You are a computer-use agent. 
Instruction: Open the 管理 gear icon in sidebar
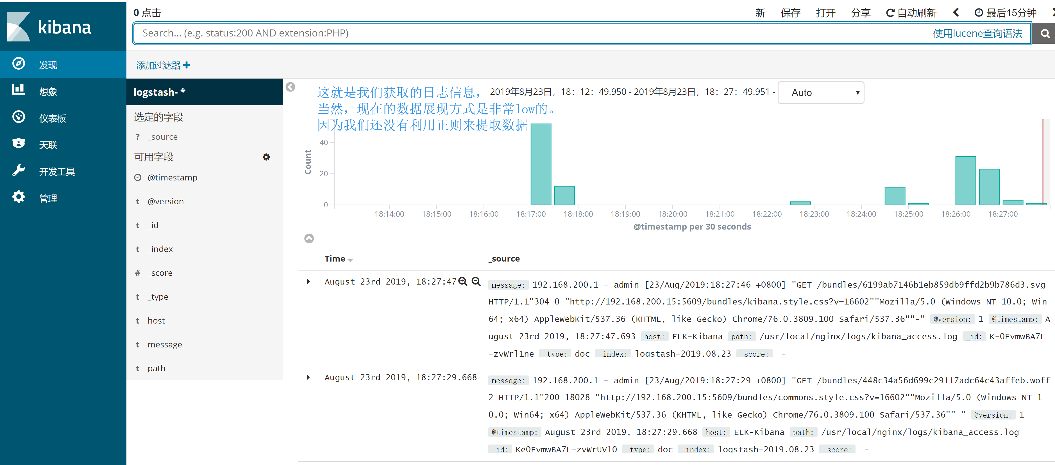click(19, 197)
